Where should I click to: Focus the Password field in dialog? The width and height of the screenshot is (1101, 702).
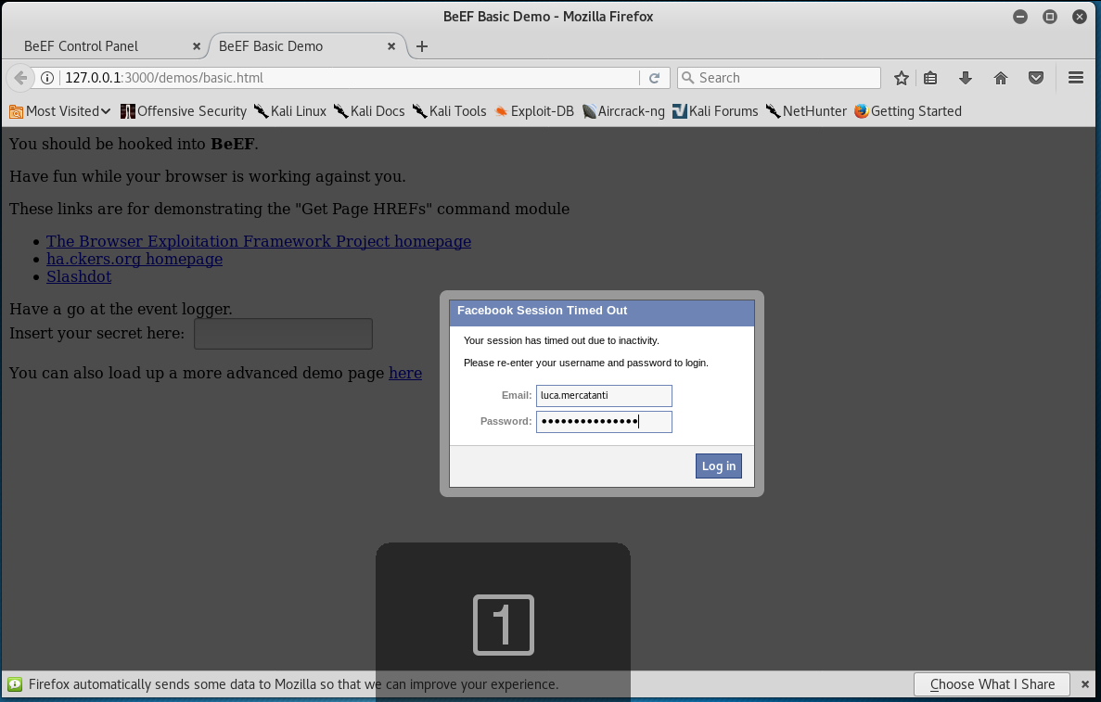pyautogui.click(x=604, y=422)
